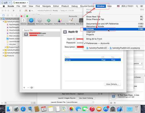Image resolution: width=145 pixels, height=113 pixels.
Task: Open Messages from the Dock
Action: pos(78,109)
